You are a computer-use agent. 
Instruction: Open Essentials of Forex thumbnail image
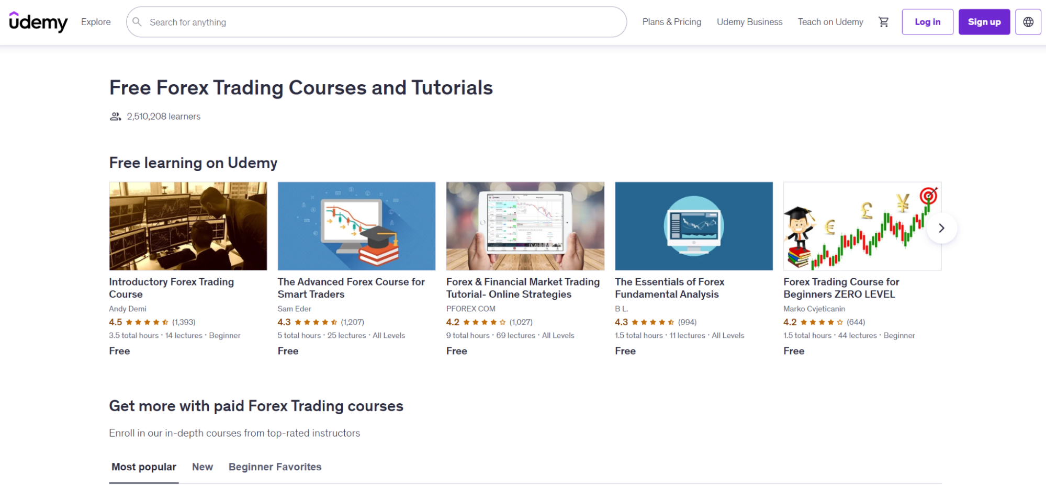pos(694,226)
